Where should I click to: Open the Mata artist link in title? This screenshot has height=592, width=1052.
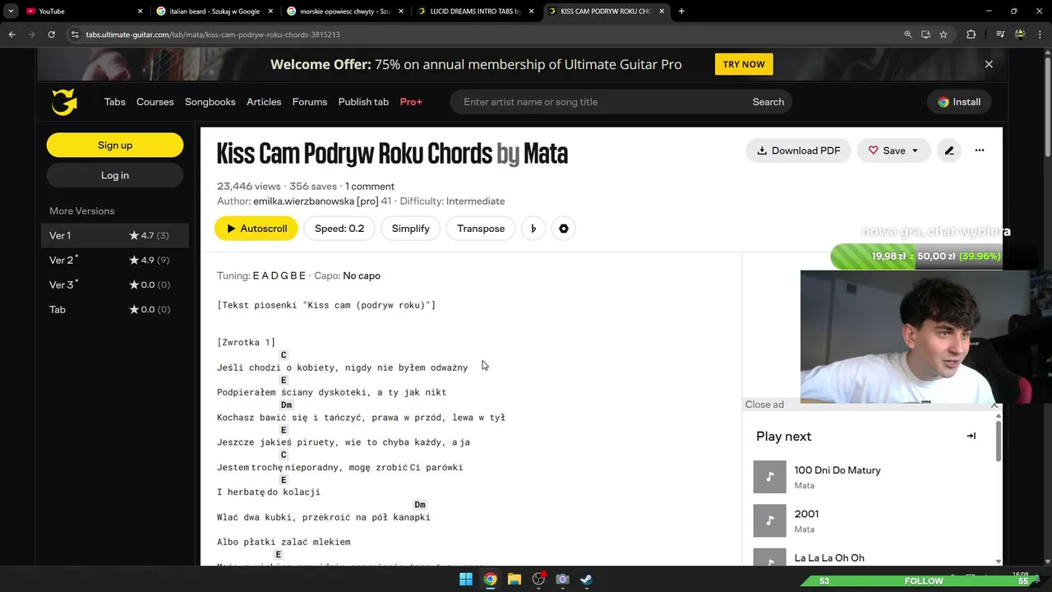(x=546, y=154)
